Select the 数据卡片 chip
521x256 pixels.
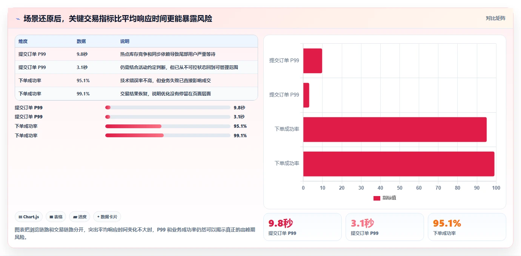click(107, 217)
